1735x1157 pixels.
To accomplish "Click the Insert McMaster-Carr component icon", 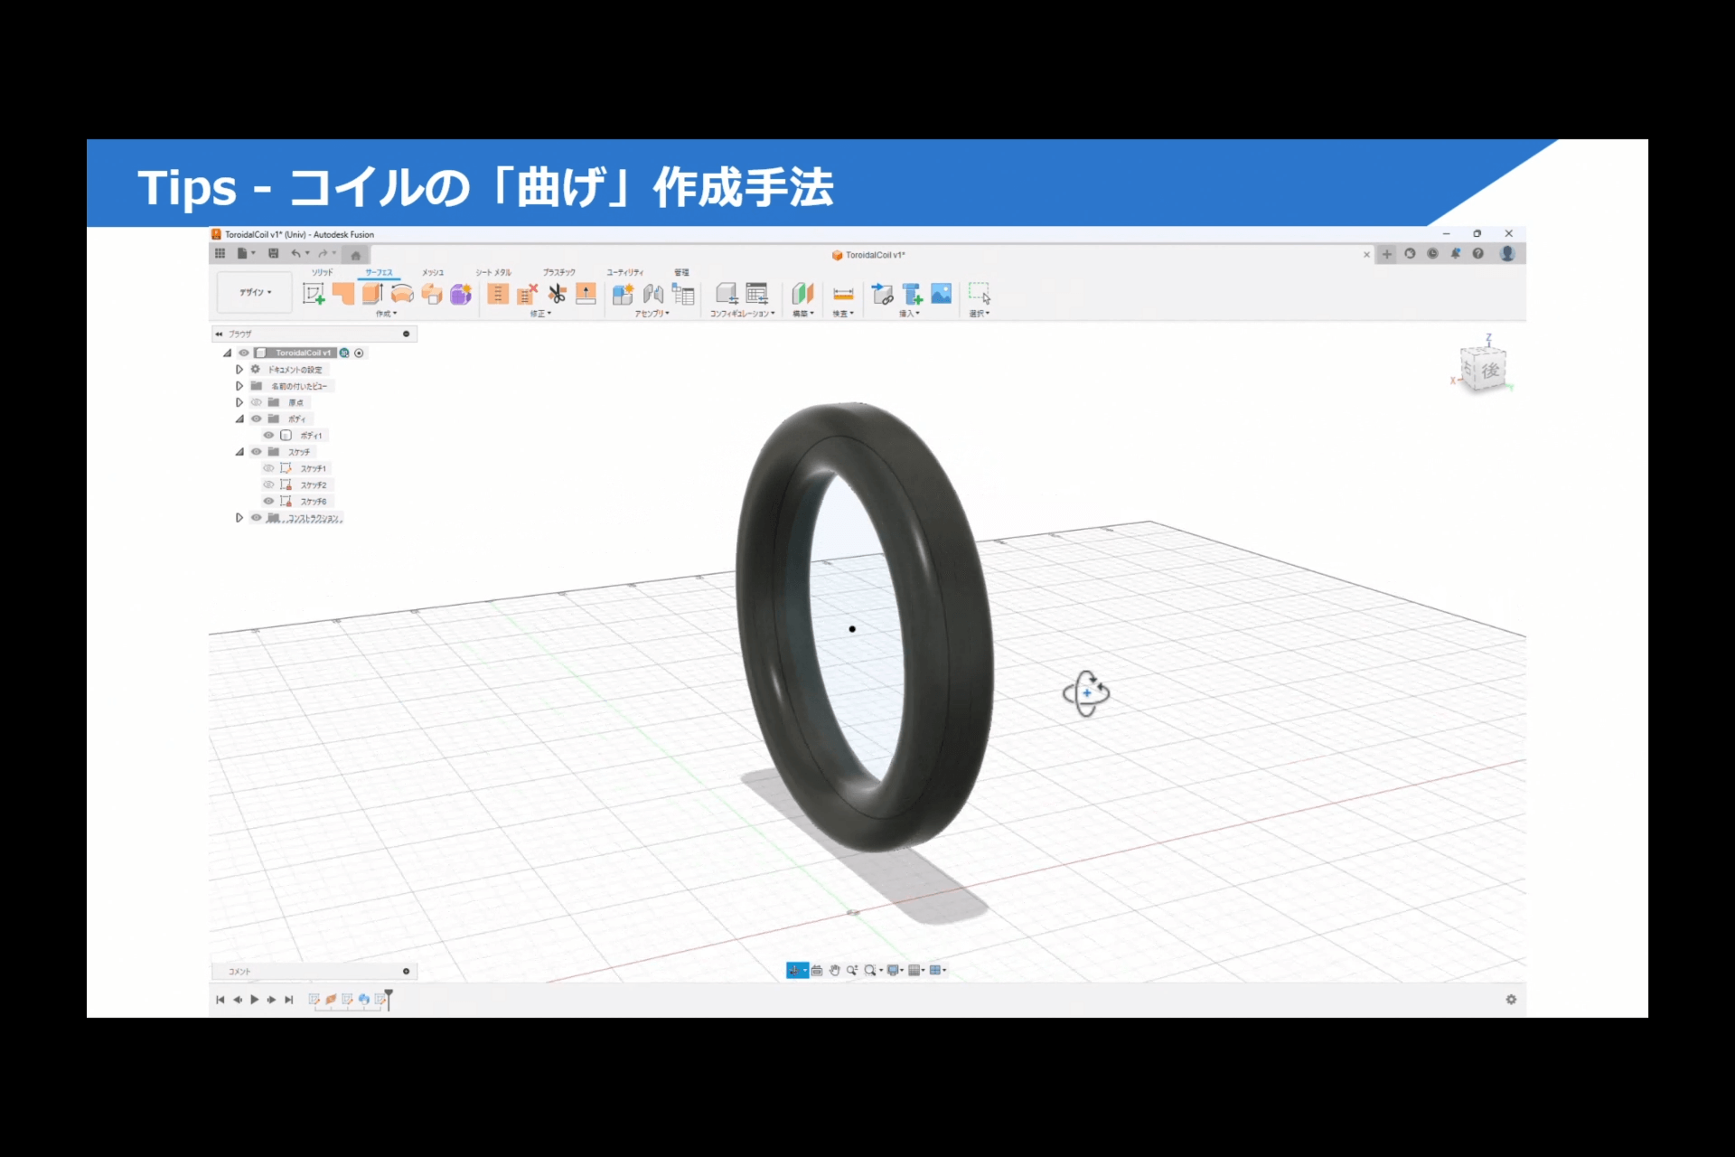I will (913, 294).
